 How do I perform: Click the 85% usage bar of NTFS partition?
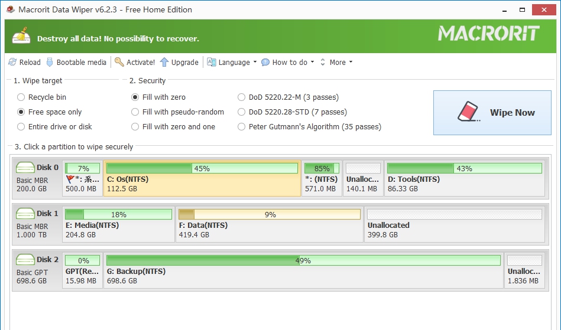(322, 168)
